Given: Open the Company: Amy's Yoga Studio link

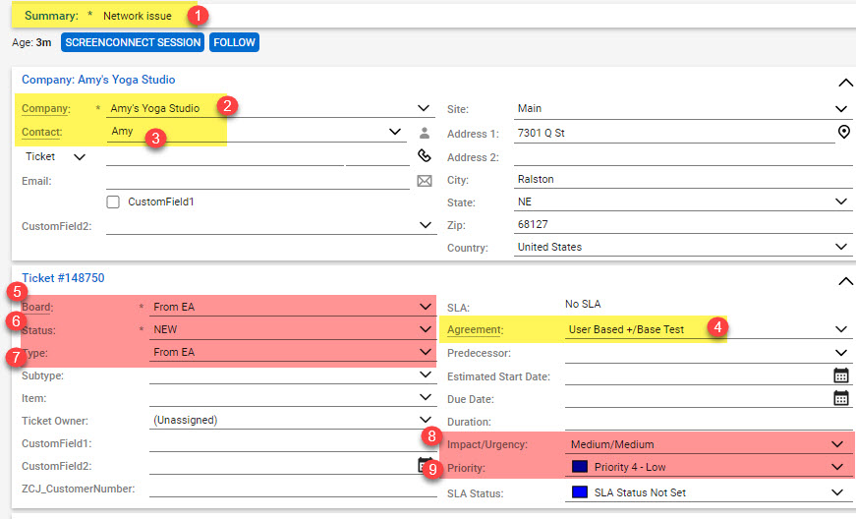Looking at the screenshot, I should pos(98,80).
